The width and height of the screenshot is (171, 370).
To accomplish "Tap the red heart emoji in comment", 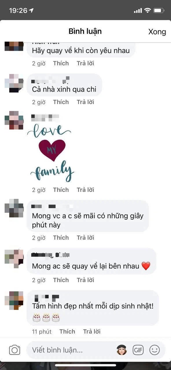I will point(146,266).
